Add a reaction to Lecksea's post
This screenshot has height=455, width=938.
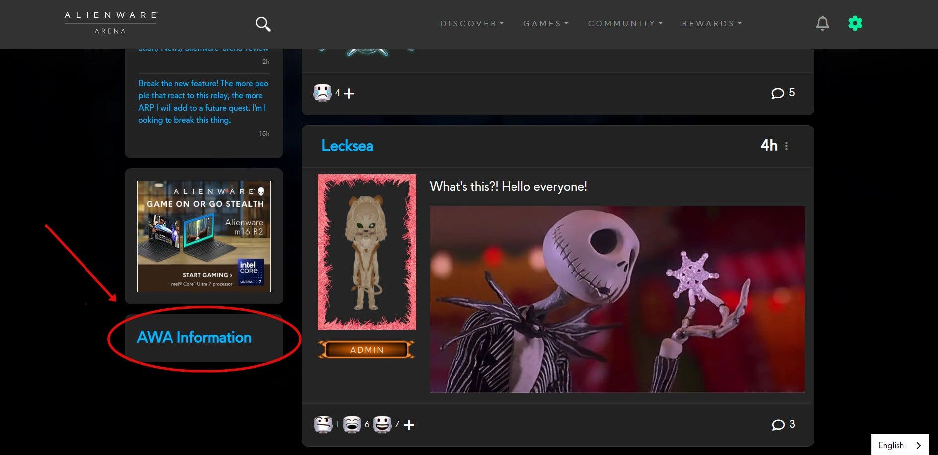pos(409,425)
